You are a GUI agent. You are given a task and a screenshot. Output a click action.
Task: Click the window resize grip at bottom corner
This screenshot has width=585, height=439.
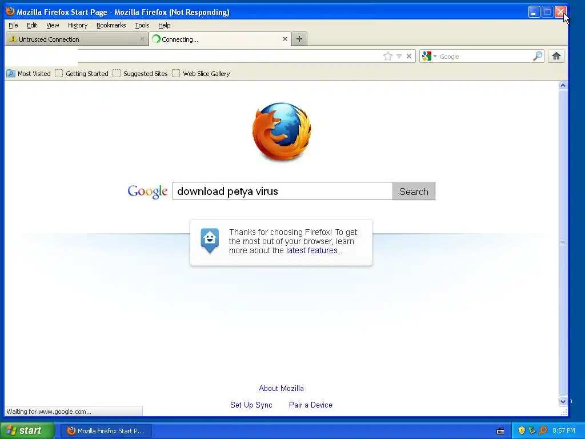click(x=564, y=412)
